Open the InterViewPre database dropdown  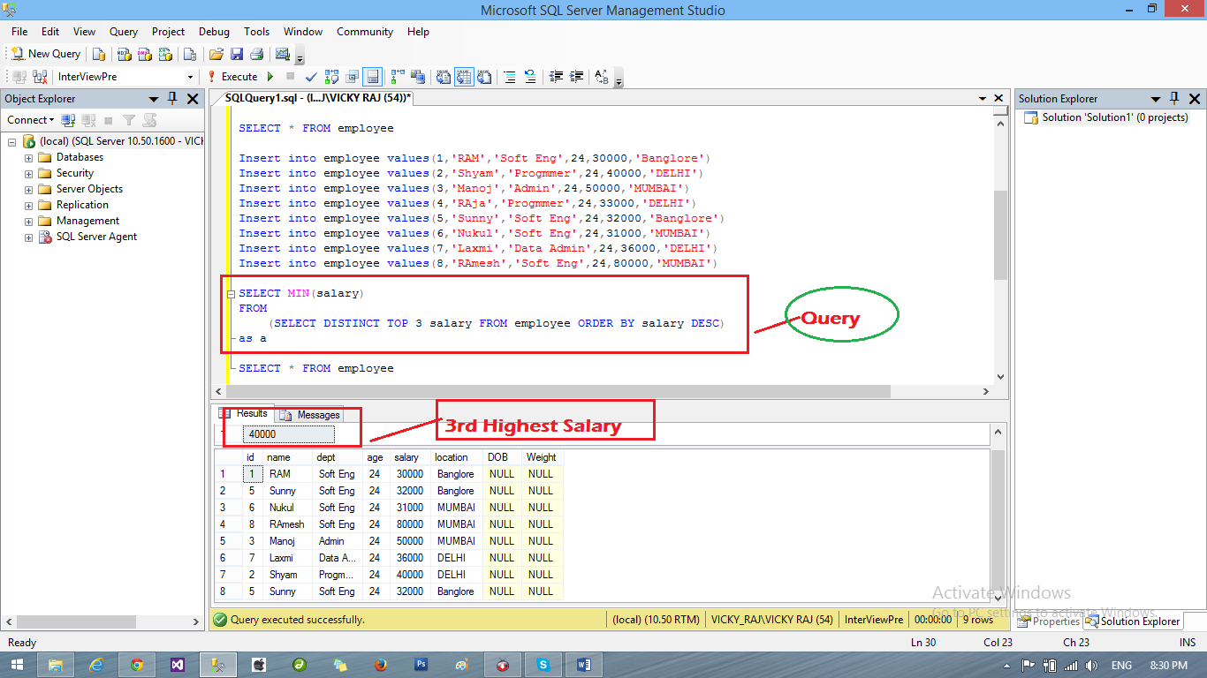(x=191, y=77)
